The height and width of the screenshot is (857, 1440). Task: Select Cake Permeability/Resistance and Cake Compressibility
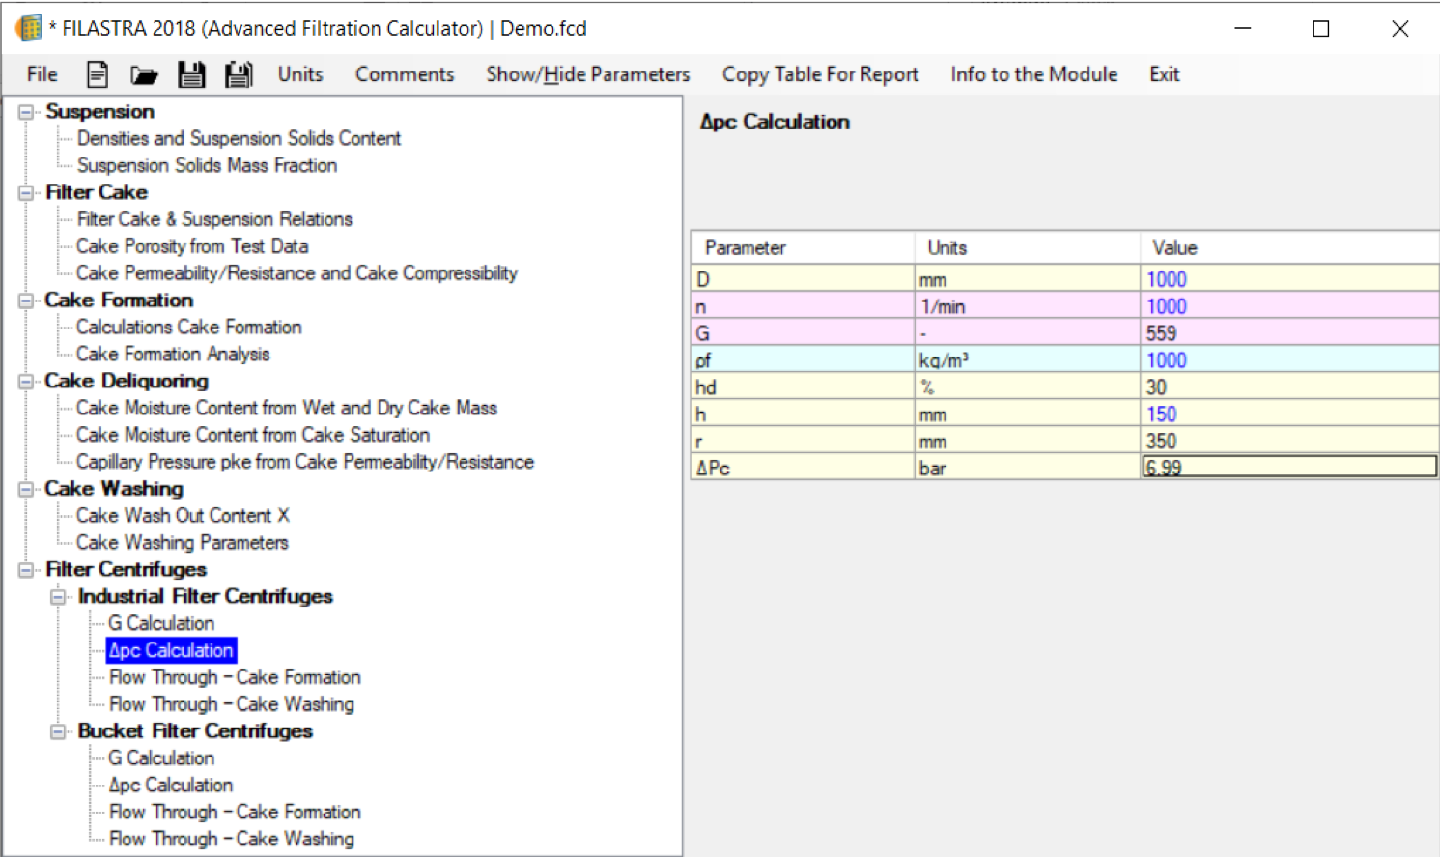pyautogui.click(x=296, y=273)
